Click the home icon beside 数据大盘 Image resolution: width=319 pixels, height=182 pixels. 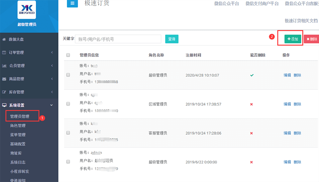(4, 39)
